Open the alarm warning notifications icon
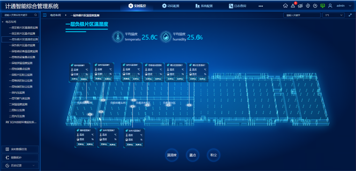Screen dimensions: 356x171 (x=293, y=6)
